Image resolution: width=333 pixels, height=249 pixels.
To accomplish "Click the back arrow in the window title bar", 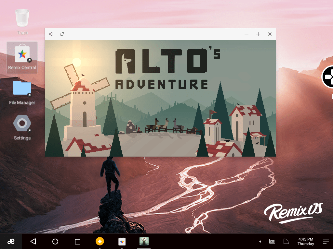I will coord(50,34).
